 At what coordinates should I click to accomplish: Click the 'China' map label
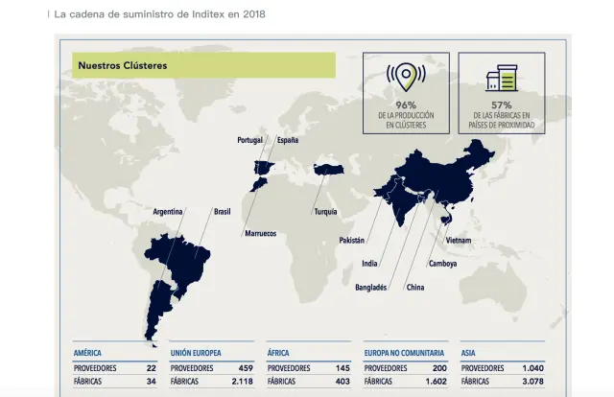click(x=415, y=288)
